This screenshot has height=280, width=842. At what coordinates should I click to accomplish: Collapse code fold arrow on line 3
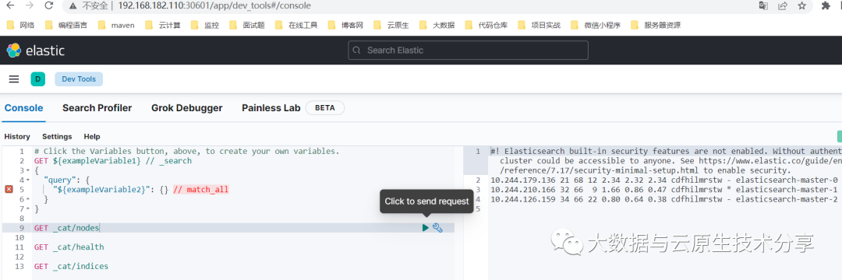[x=27, y=170]
